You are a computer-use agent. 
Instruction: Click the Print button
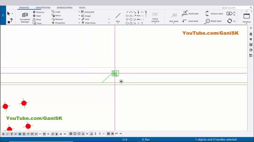click(x=37, y=19)
